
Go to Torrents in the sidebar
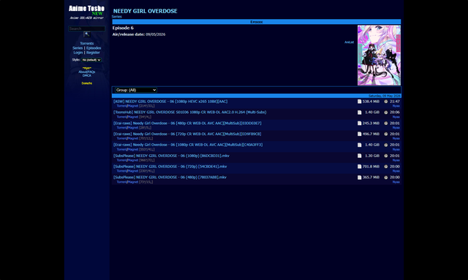86,43
